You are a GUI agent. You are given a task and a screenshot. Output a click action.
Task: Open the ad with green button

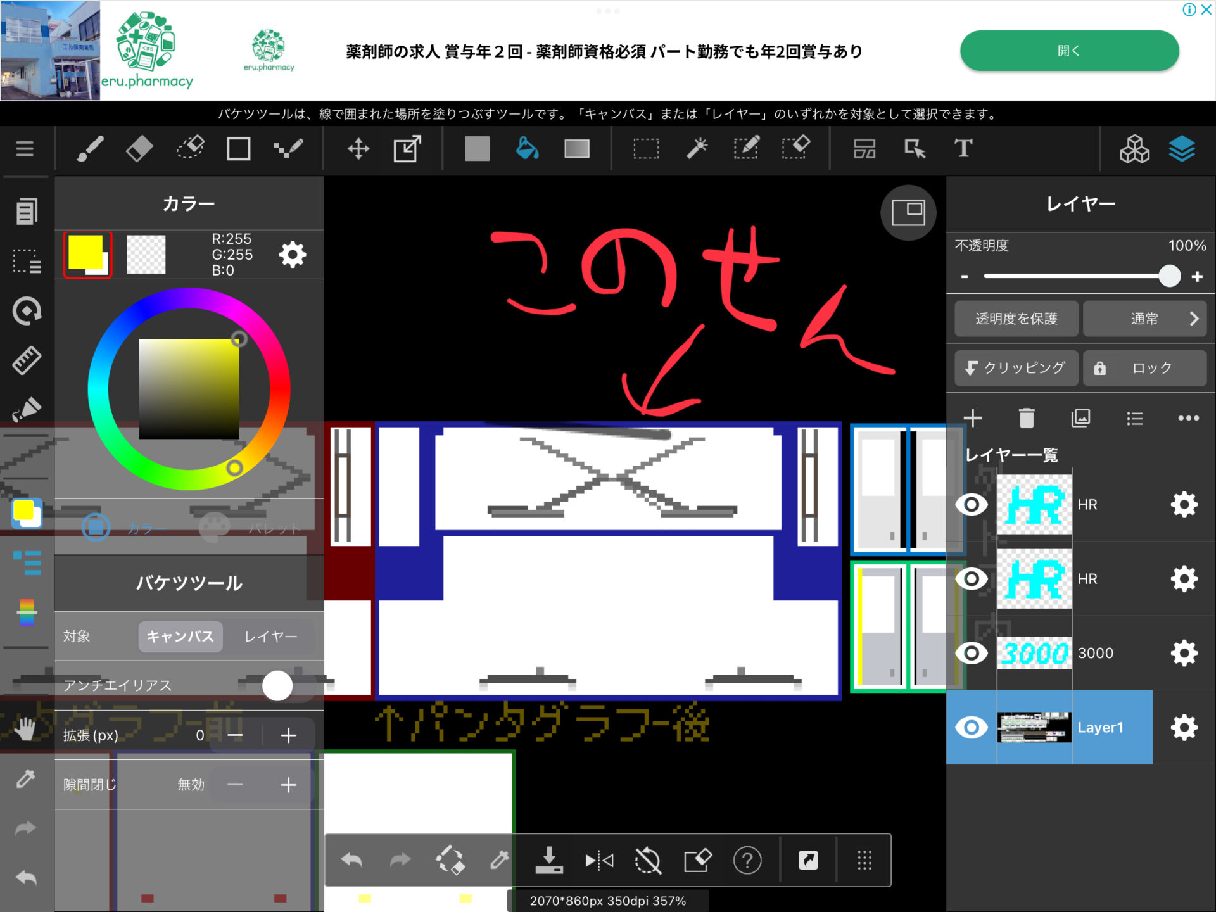coord(1069,51)
